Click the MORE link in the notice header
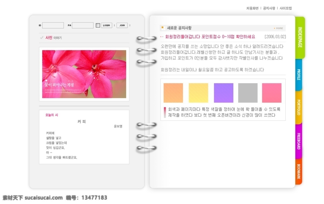 pyautogui.click(x=278, y=28)
